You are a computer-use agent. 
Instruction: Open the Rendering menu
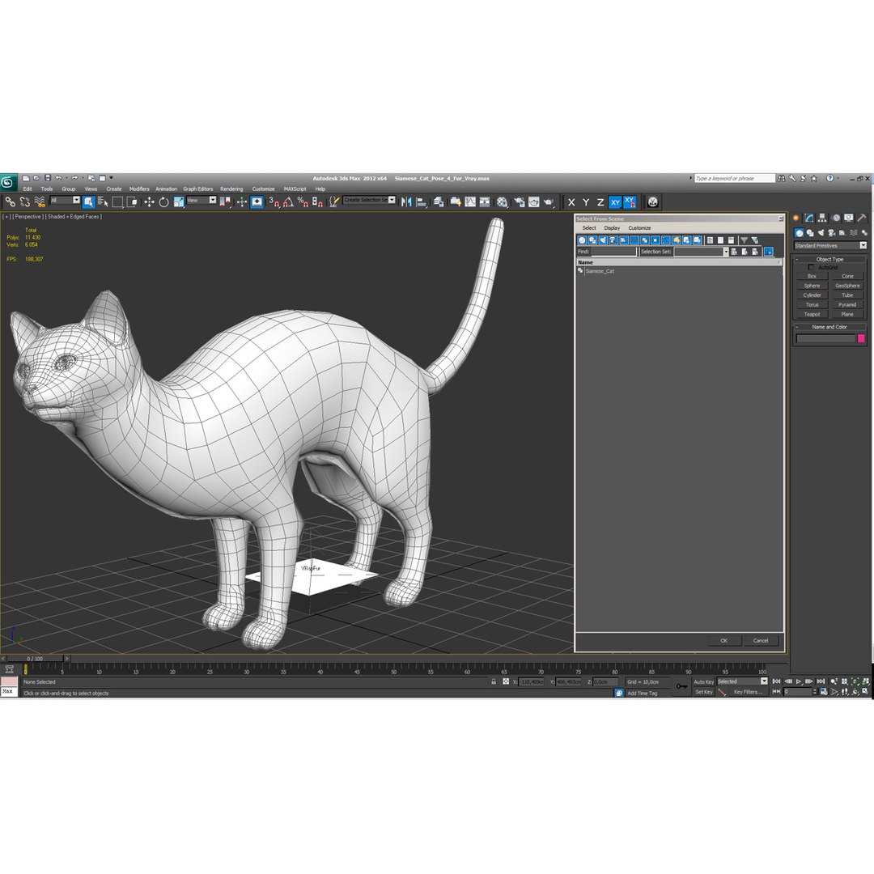click(x=231, y=189)
